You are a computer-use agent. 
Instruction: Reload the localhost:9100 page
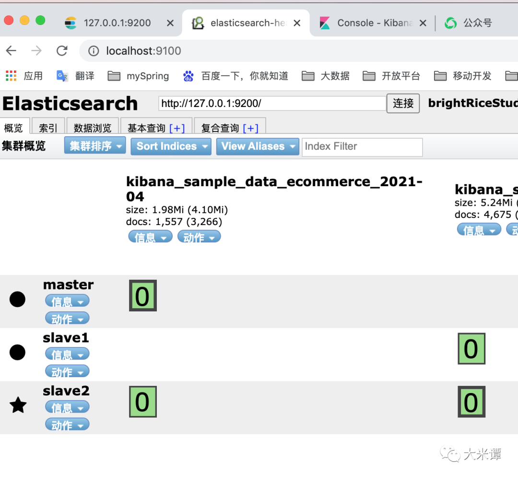pos(62,50)
